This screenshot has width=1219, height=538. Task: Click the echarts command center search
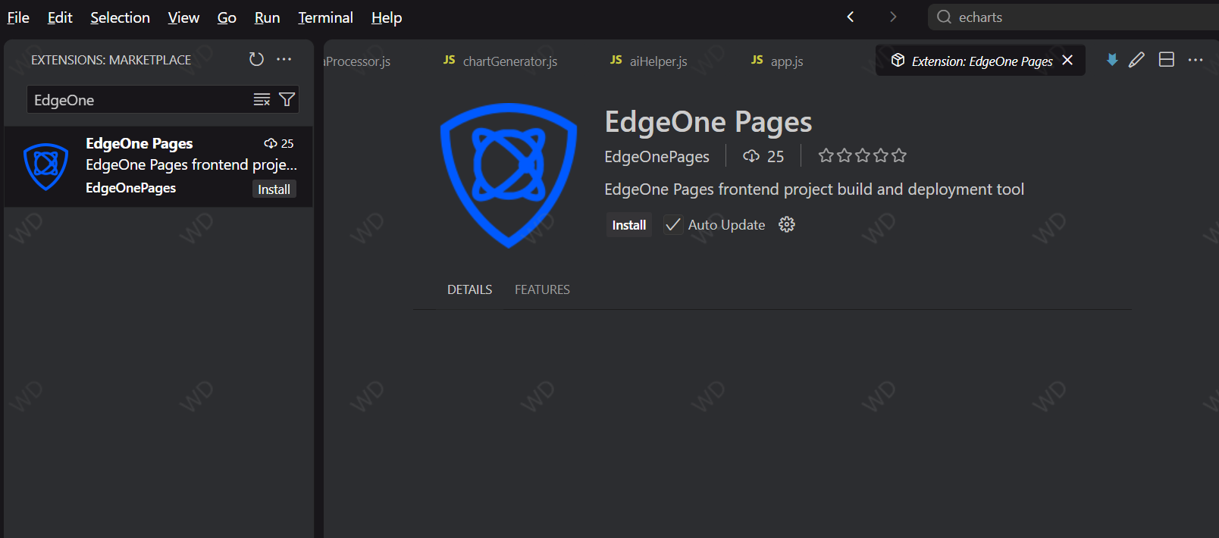(1073, 17)
